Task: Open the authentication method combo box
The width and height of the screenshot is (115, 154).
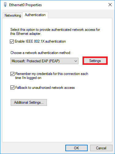Action: [44, 61]
